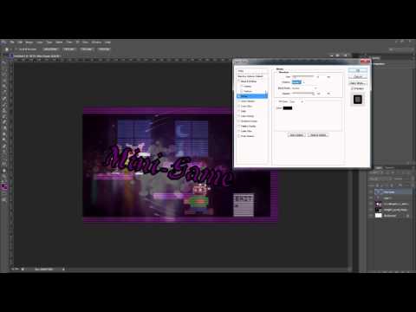
Task: Hide the Background layer eye icon
Action: [371, 215]
